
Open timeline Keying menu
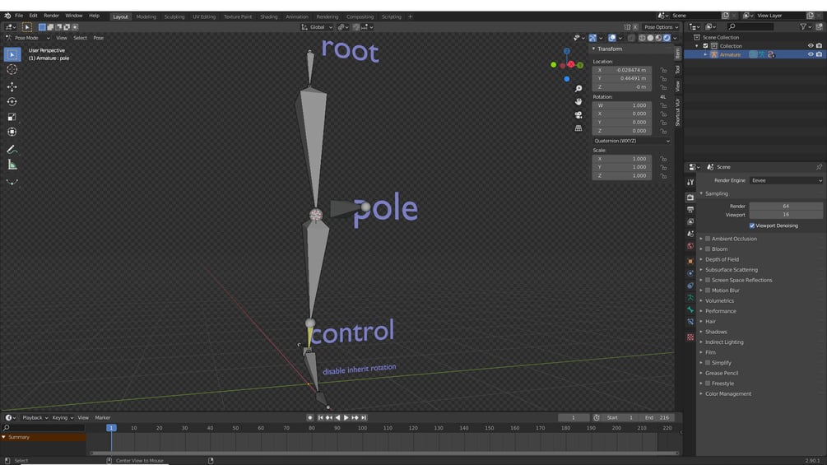(63, 417)
